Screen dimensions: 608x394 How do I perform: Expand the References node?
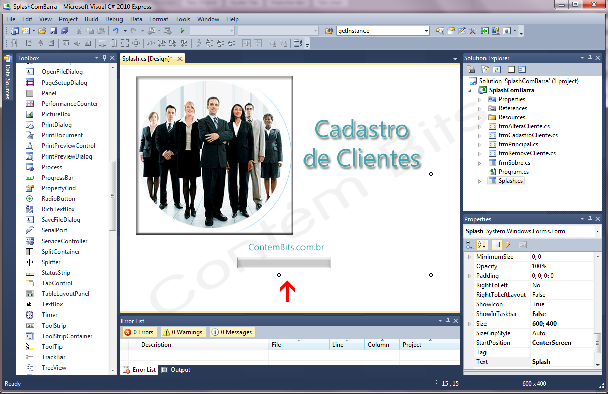[479, 108]
